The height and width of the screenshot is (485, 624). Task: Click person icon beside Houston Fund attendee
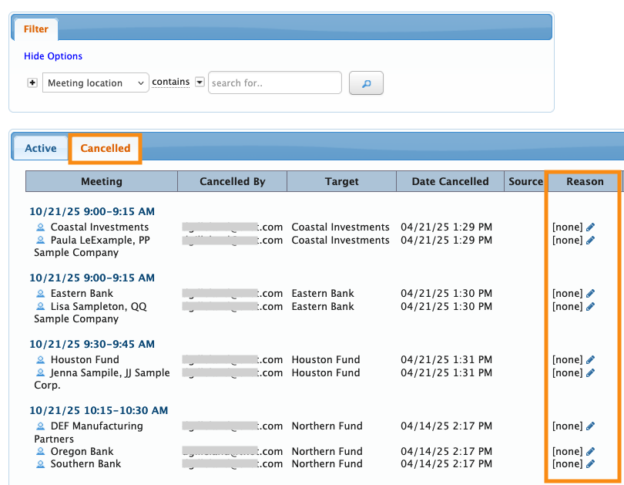tap(41, 360)
